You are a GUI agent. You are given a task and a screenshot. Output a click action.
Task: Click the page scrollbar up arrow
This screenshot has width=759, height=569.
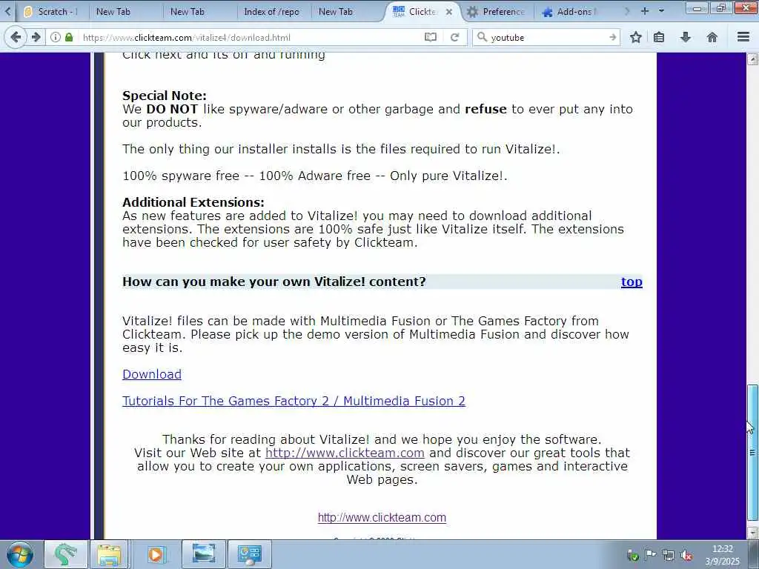tap(752, 59)
